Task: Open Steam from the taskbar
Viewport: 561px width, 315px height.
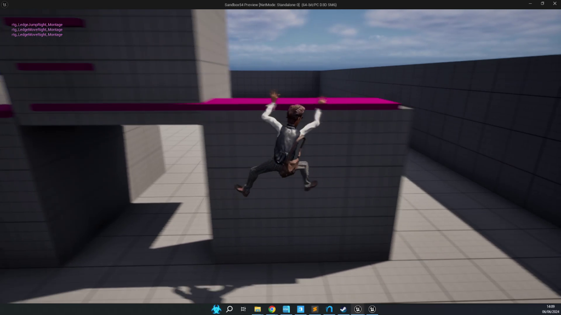Action: pyautogui.click(x=344, y=309)
